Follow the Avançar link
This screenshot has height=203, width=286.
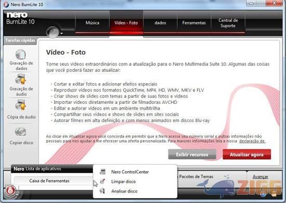[261, 177]
